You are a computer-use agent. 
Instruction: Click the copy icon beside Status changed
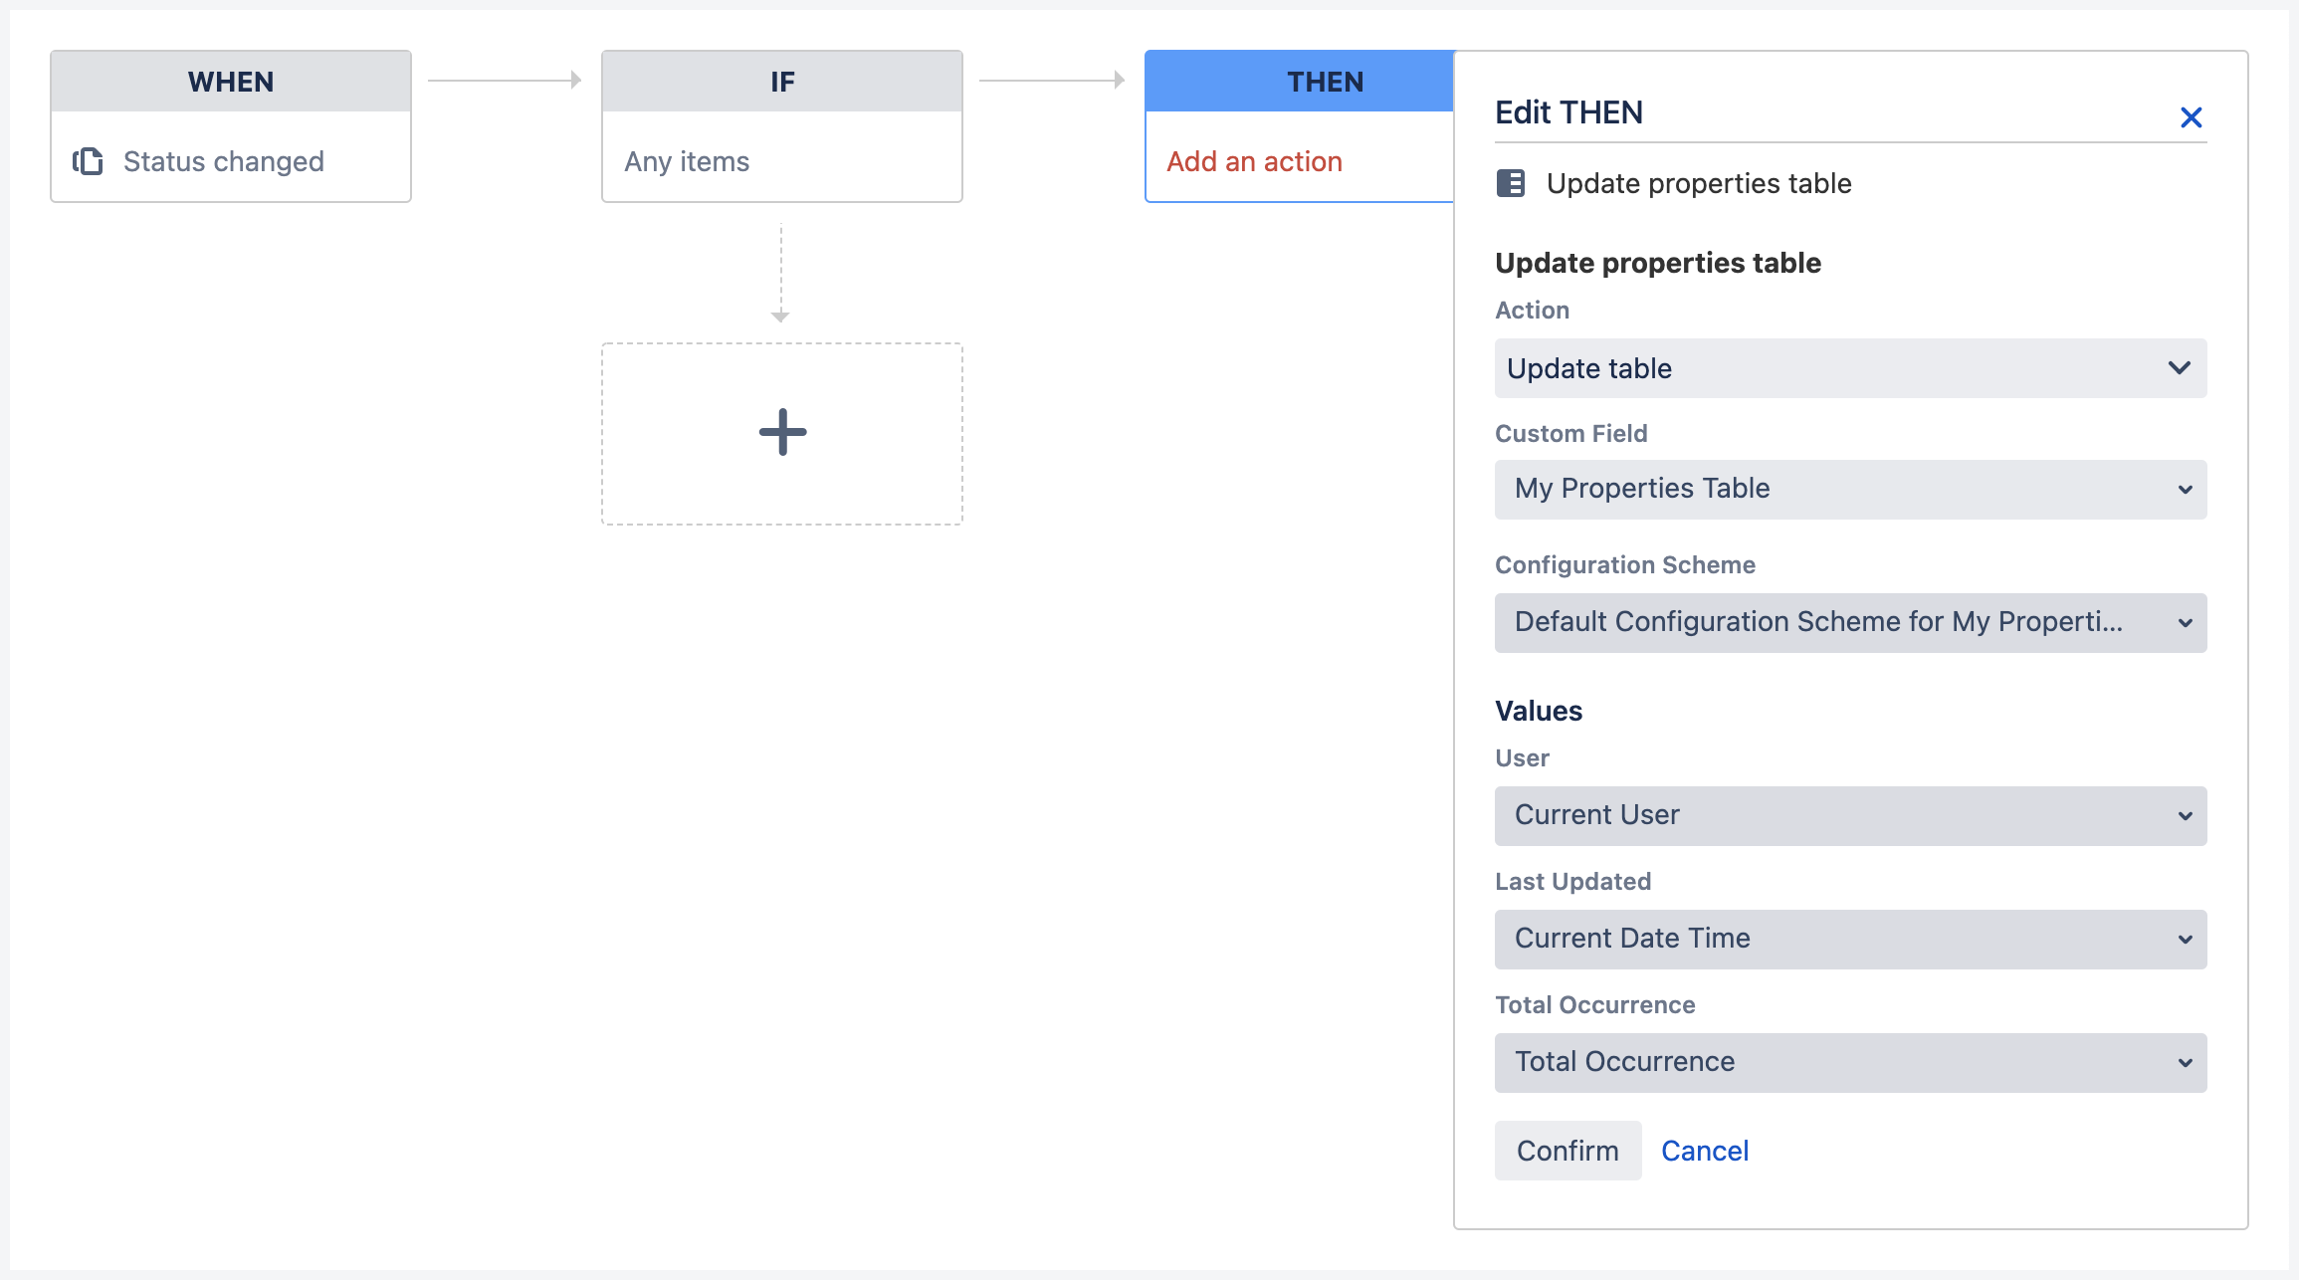coord(89,160)
